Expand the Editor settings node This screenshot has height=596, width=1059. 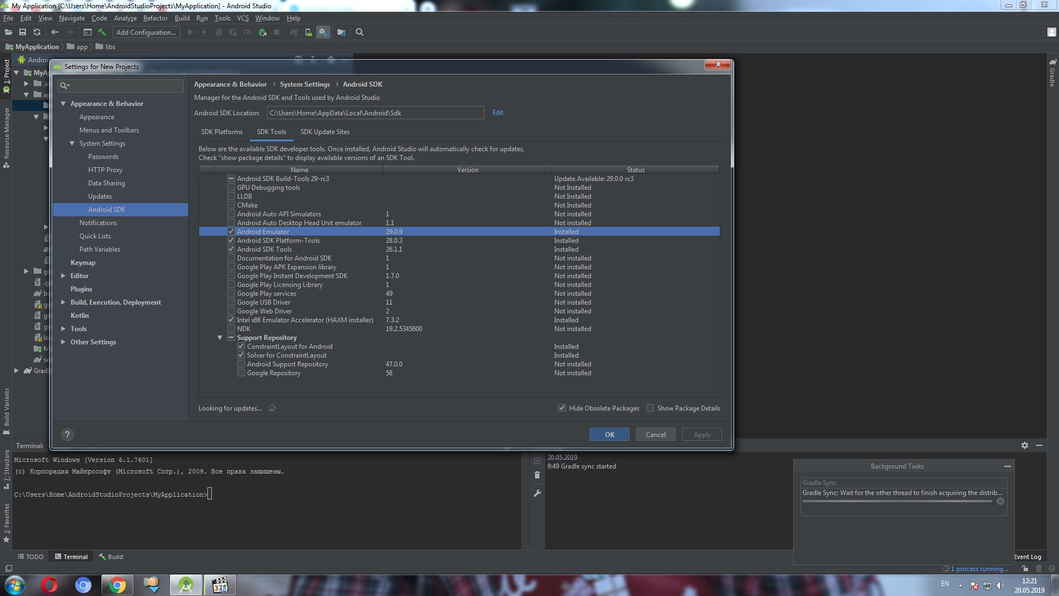tap(63, 276)
